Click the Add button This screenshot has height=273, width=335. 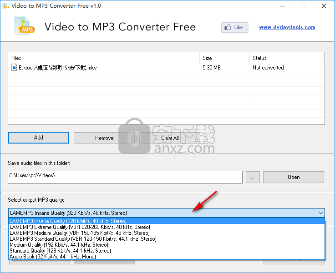(x=38, y=138)
